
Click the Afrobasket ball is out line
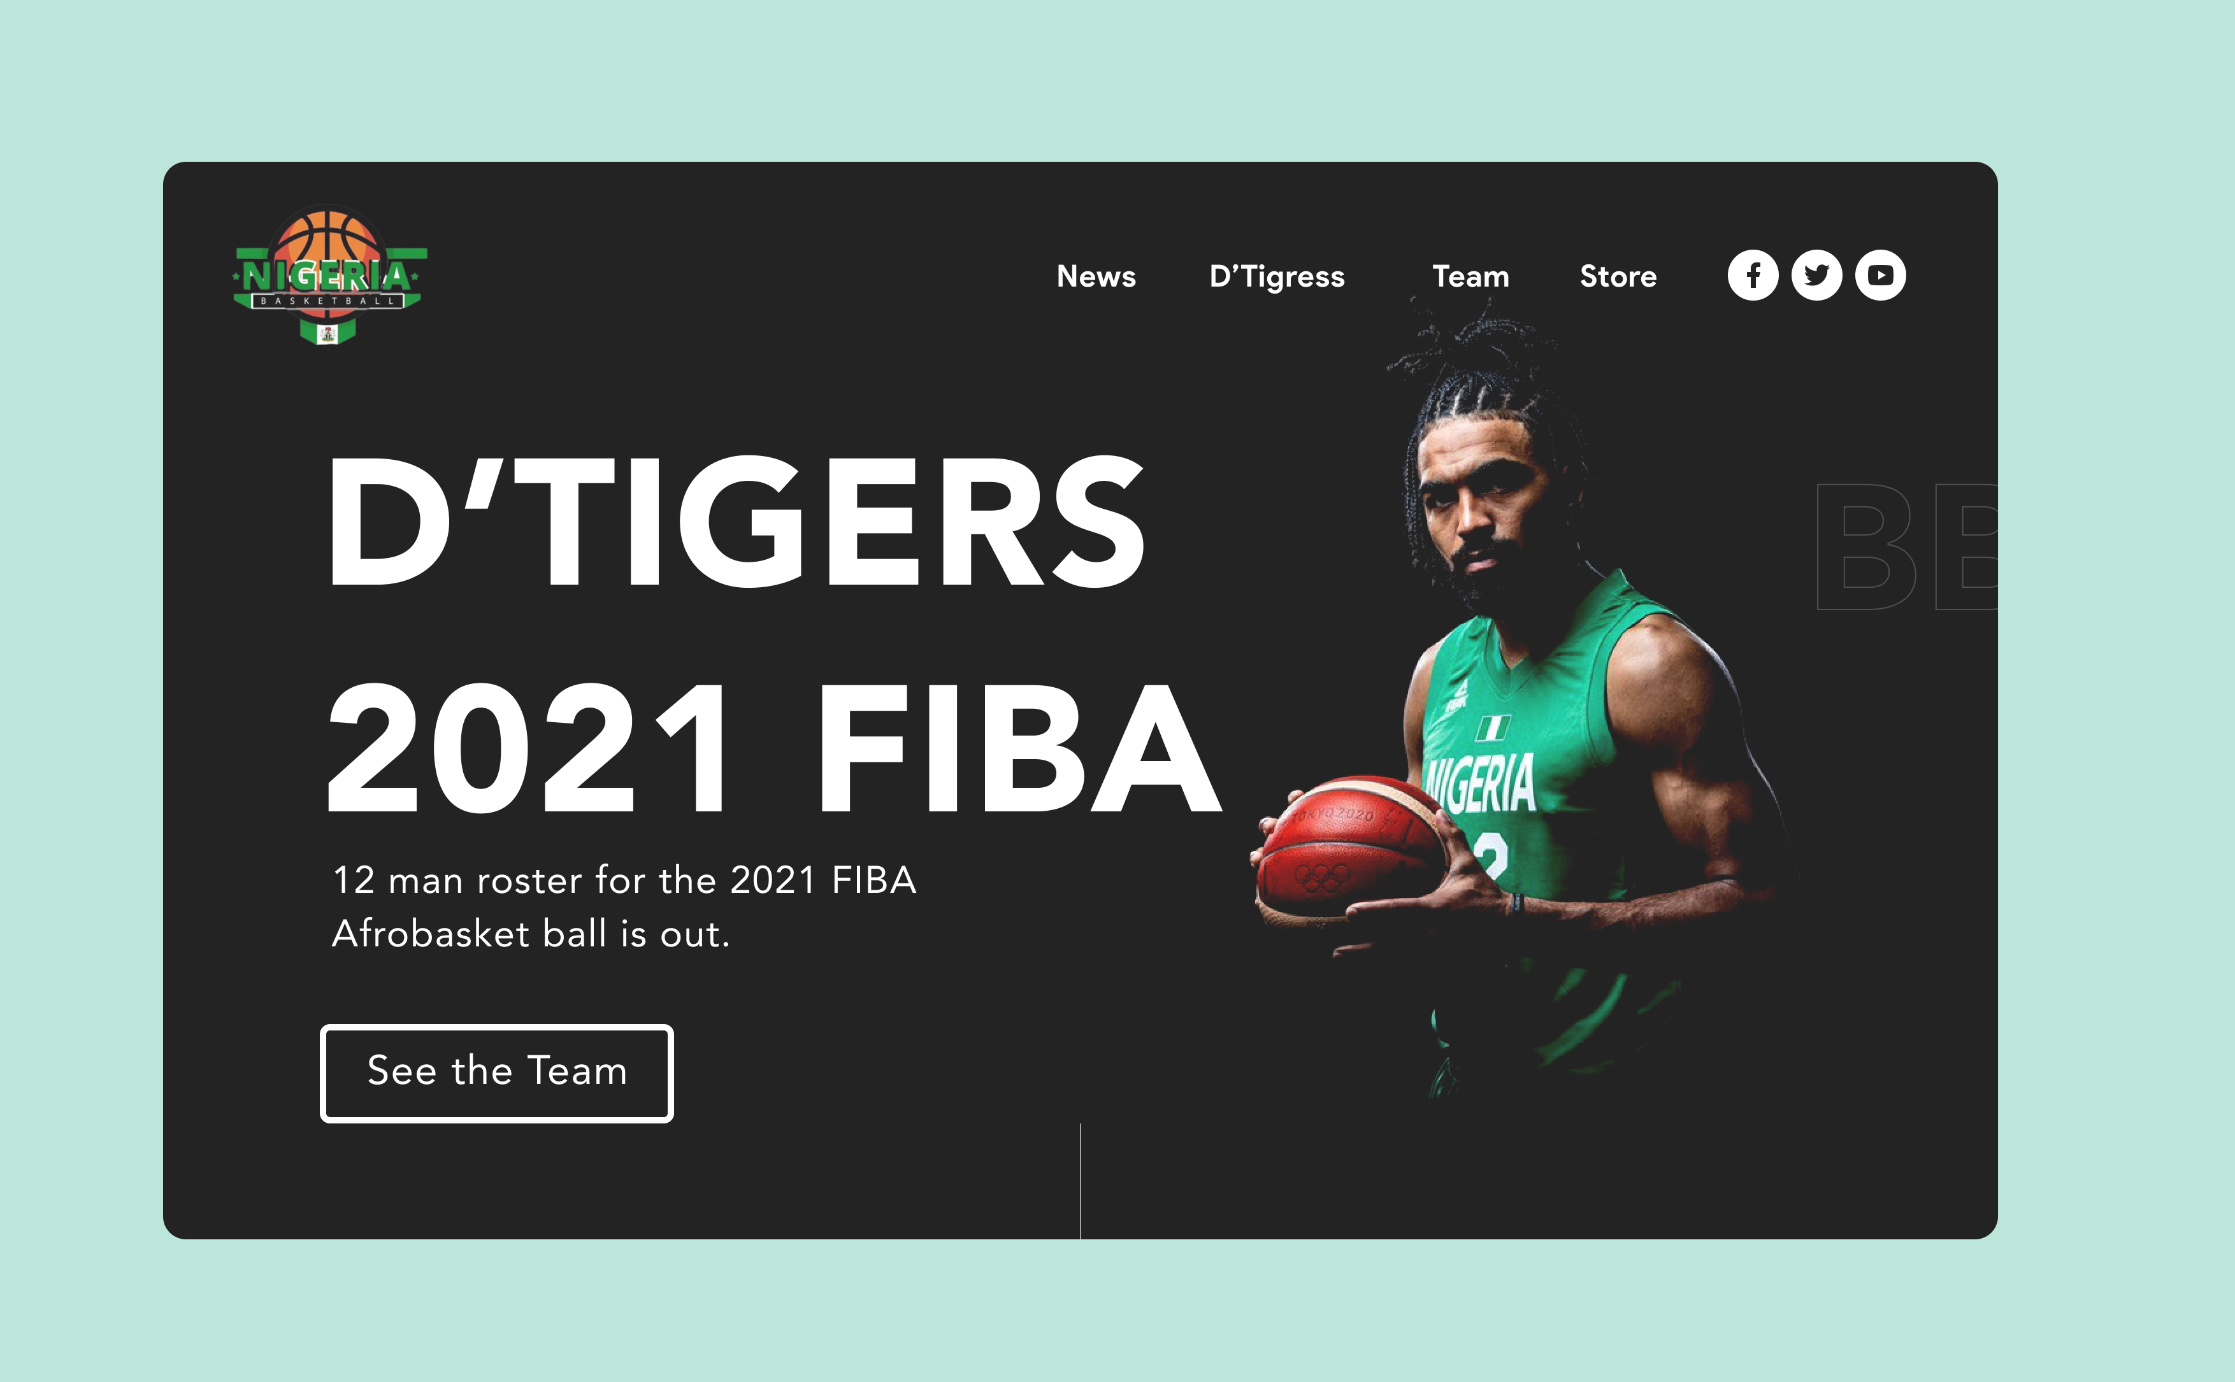coord(531,934)
